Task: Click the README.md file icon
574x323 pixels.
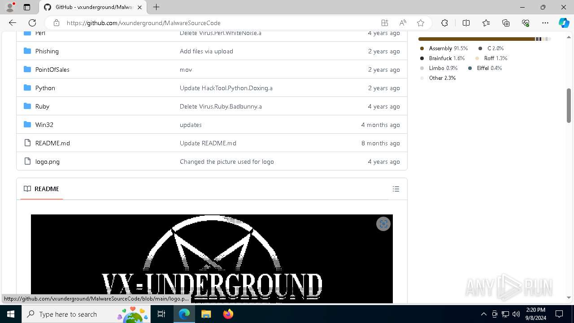Action: (x=27, y=143)
